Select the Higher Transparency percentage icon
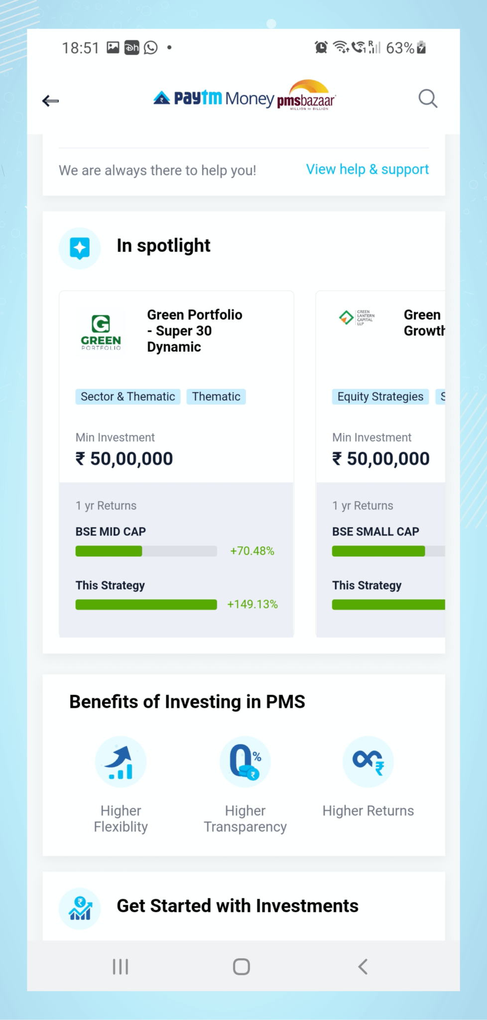Viewport: 487px width, 1020px height. 244,761
